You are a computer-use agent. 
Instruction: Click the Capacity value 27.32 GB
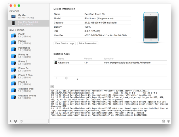[x=100, y=23]
